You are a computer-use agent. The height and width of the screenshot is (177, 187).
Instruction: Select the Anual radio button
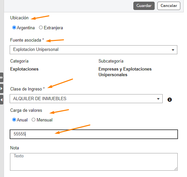coord(14,120)
